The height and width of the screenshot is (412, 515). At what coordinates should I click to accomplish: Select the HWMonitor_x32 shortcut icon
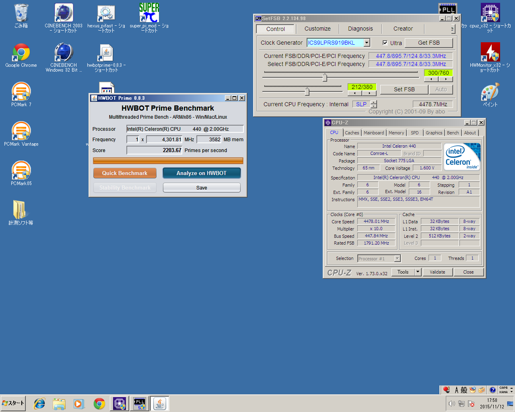[490, 57]
